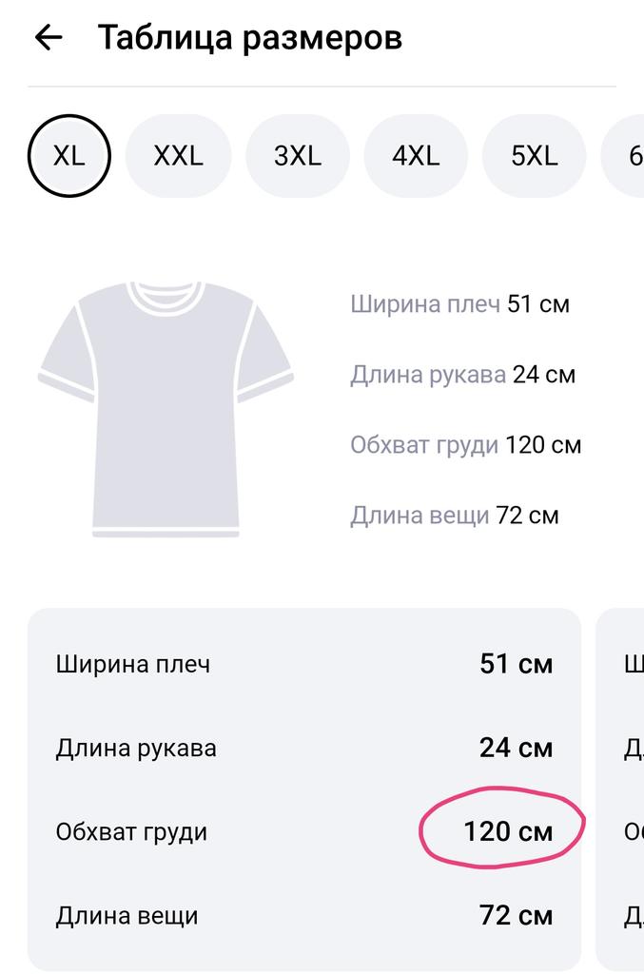This screenshot has width=644, height=974.
Task: Select the XXL size chip
Action: click(x=178, y=156)
